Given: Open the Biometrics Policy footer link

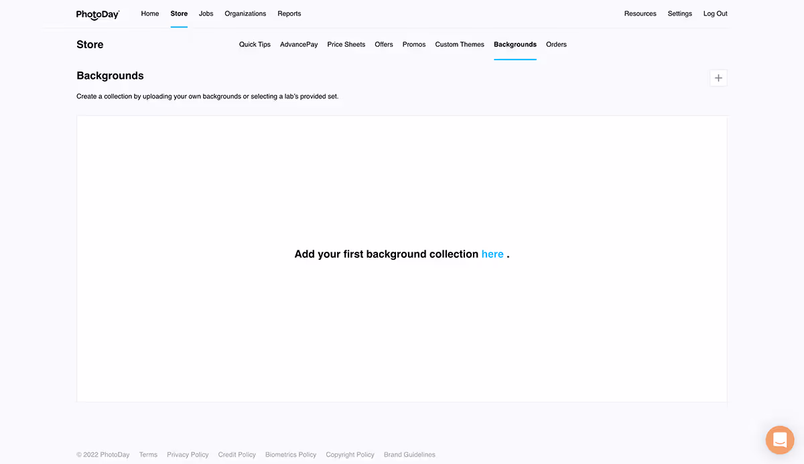Looking at the screenshot, I should 291,455.
